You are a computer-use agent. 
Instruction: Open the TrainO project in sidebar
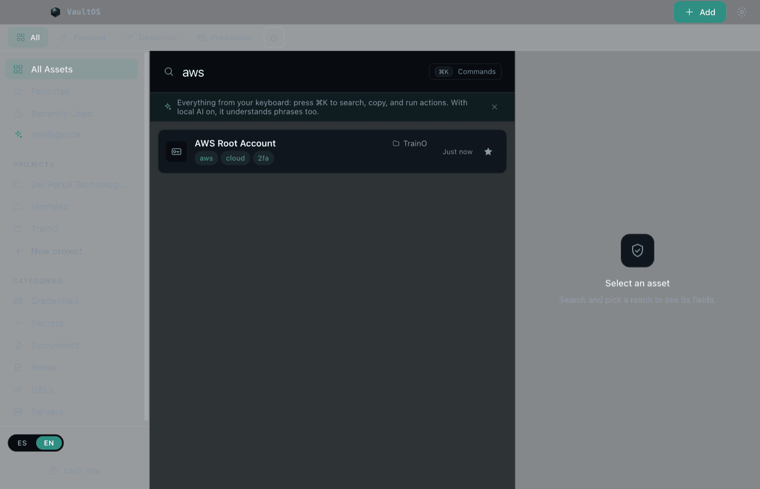[71, 229]
